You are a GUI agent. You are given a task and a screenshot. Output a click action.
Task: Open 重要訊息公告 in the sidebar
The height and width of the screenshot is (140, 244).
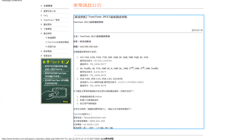coord(49,11)
